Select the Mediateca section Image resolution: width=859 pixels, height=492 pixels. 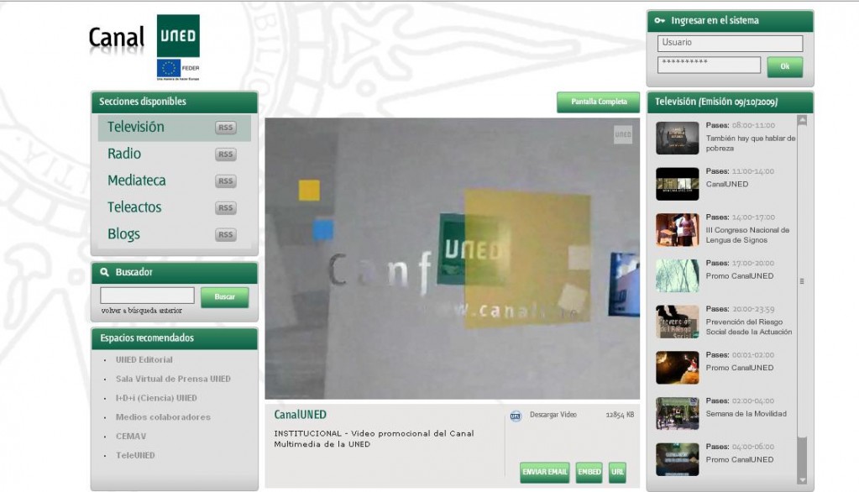click(x=136, y=181)
